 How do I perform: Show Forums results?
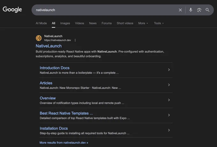[107, 23]
